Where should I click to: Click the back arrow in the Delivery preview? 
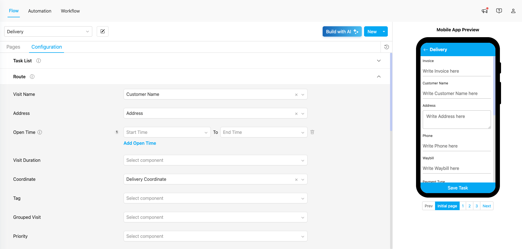(x=426, y=49)
